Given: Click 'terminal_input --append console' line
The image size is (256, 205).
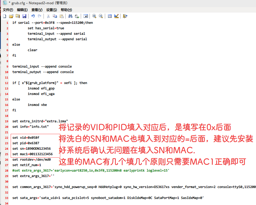Looking at the screenshot, I should pos(42,67).
